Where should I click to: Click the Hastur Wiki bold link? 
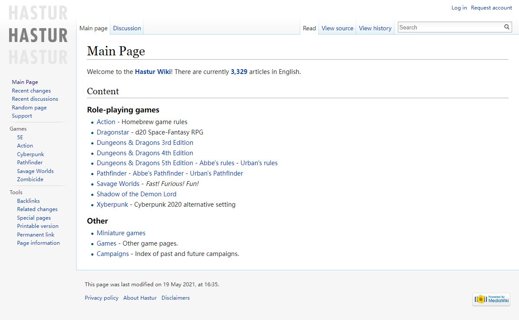153,72
